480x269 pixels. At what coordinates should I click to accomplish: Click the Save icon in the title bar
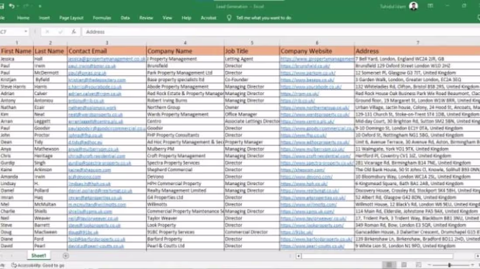(x=2, y=6)
